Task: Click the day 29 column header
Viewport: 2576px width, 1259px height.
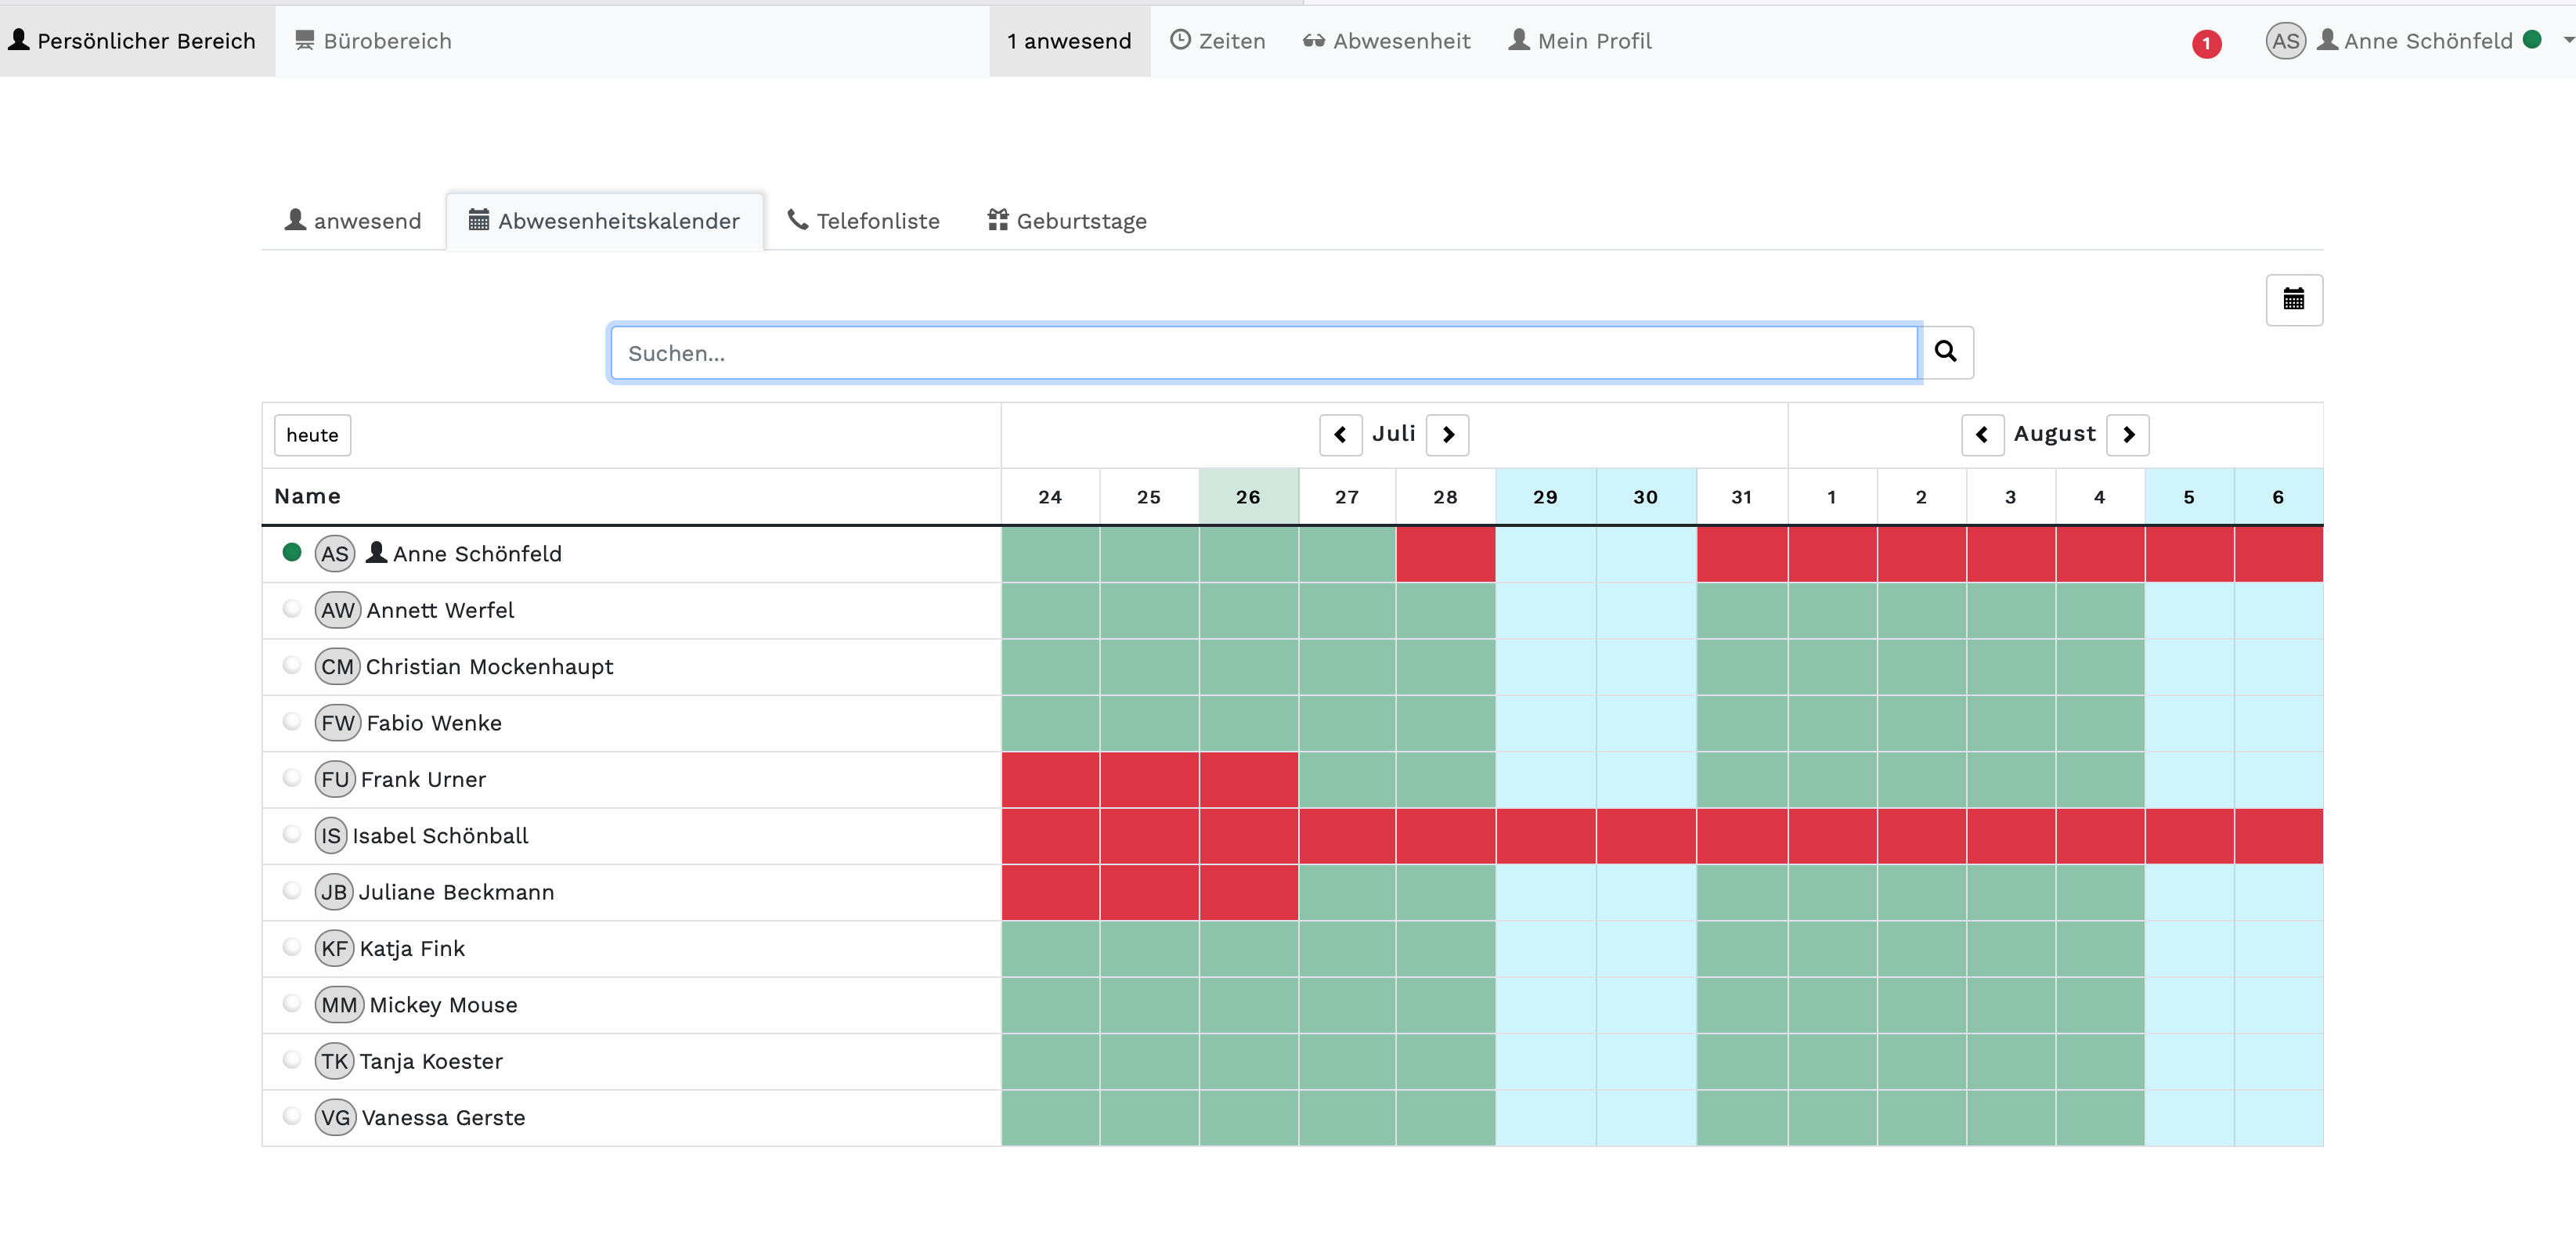Action: [x=1545, y=497]
